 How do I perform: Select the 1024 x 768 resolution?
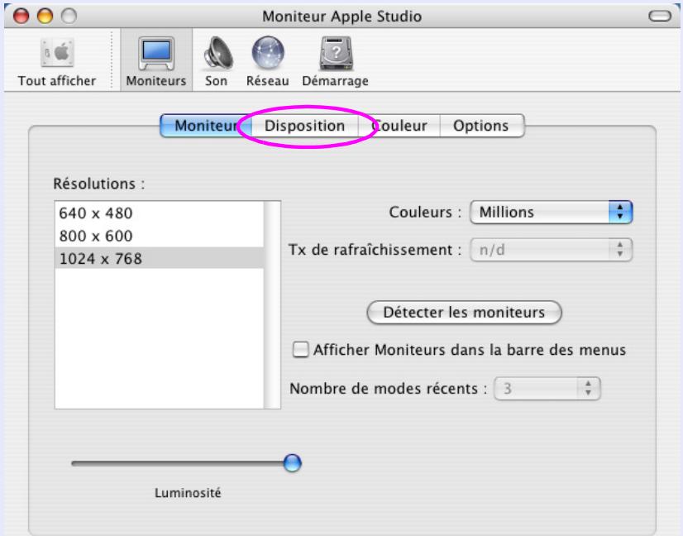point(160,258)
